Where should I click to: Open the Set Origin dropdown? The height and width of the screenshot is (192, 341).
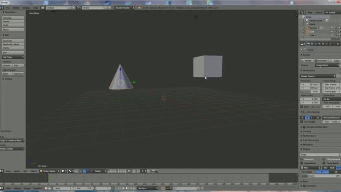[13, 57]
